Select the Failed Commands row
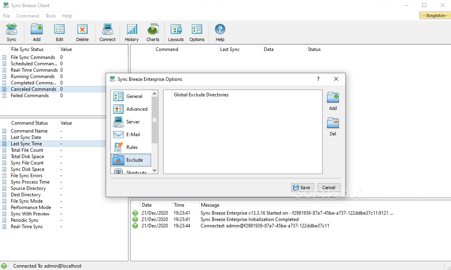Screen dimensions: 451x270 (x=53, y=96)
